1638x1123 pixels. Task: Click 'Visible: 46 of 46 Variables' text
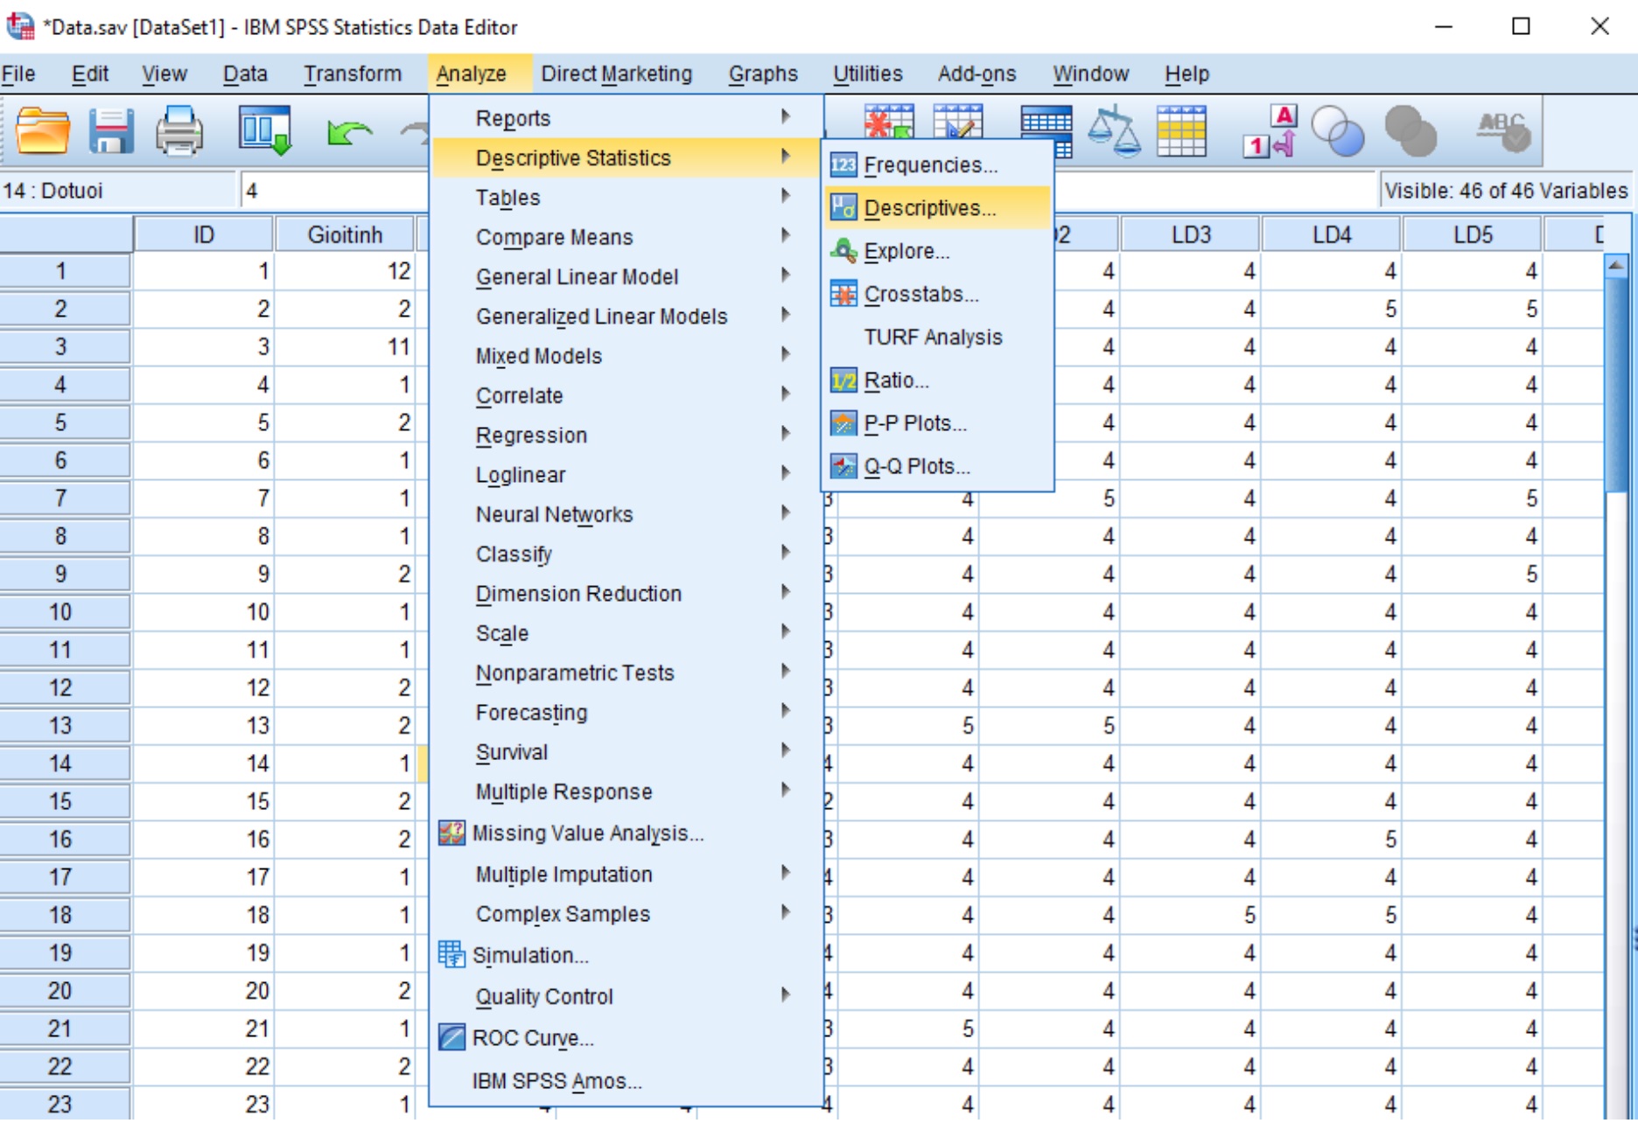pyautogui.click(x=1506, y=191)
